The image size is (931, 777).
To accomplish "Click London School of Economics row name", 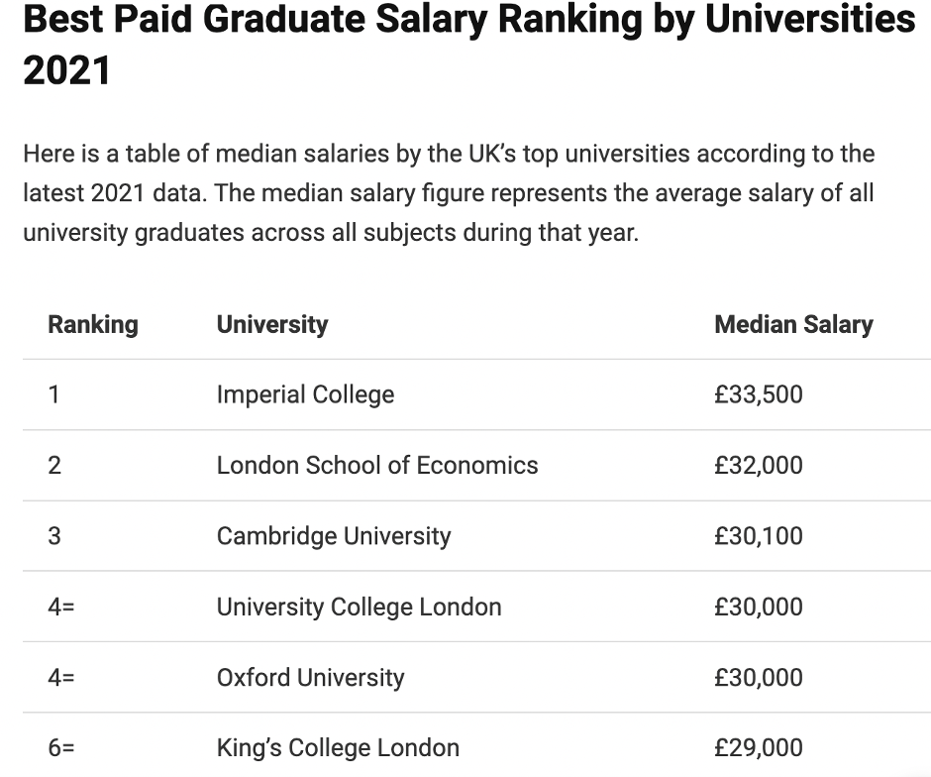I will 377,465.
